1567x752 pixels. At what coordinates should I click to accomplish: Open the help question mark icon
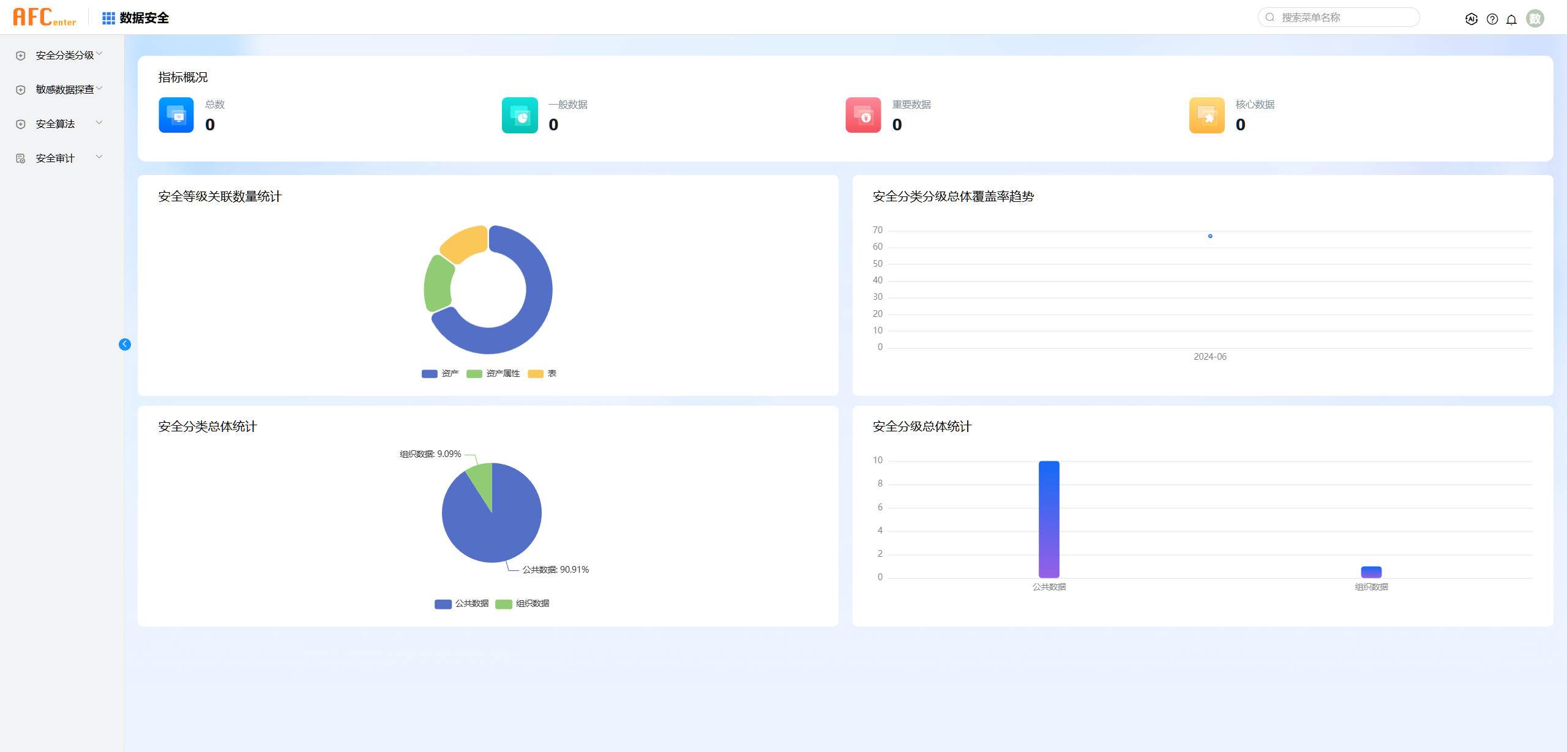coord(1492,19)
